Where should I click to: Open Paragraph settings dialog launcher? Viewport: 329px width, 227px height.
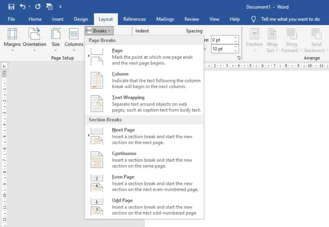(x=239, y=58)
